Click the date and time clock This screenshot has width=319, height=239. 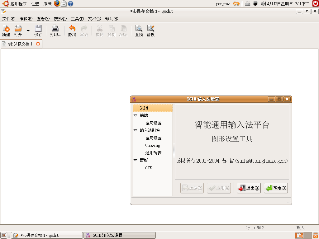point(288,4)
